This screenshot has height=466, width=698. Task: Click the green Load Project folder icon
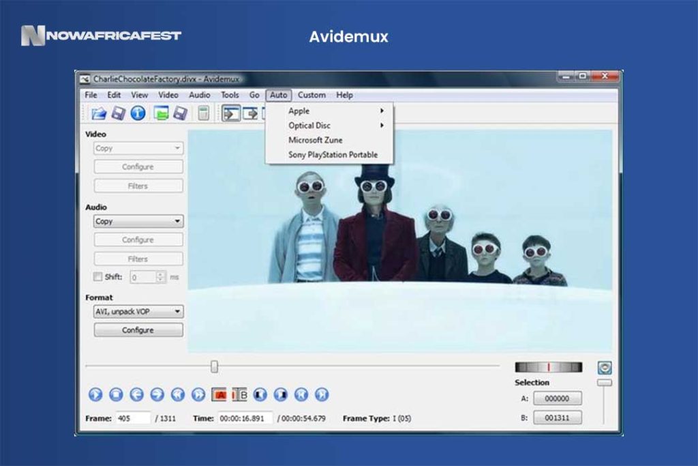[161, 114]
